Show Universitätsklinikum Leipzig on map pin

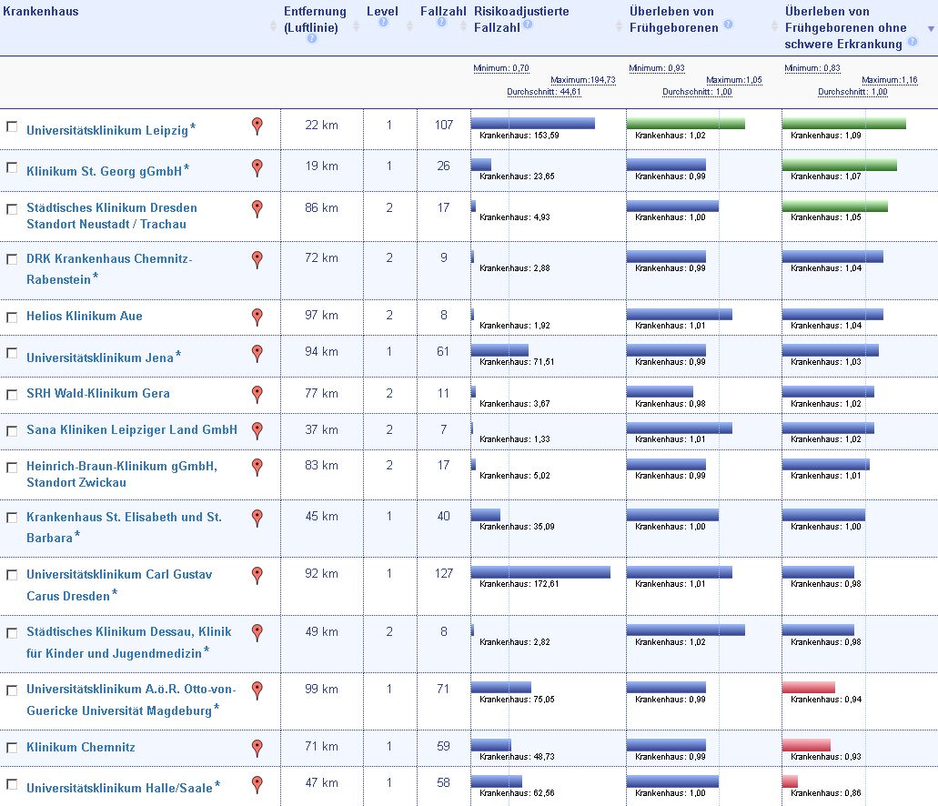(x=257, y=126)
